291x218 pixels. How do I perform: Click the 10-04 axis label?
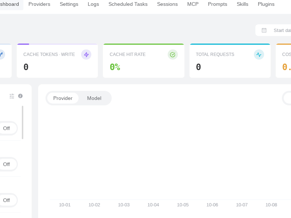(153, 205)
